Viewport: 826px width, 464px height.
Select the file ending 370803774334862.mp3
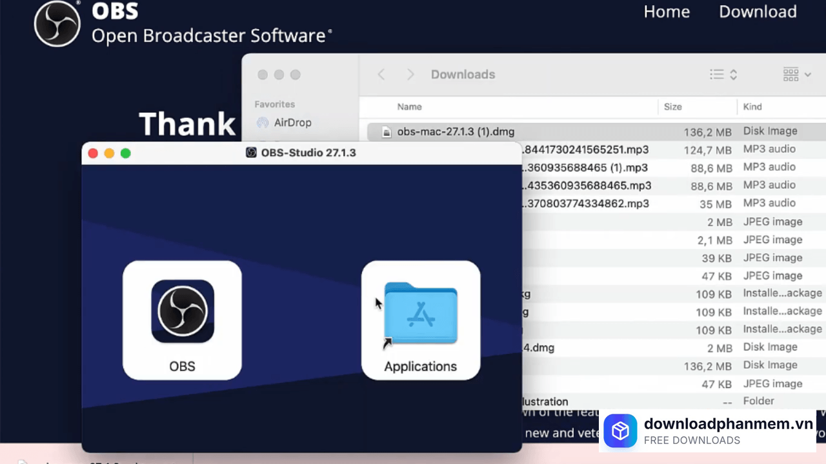[x=586, y=204]
